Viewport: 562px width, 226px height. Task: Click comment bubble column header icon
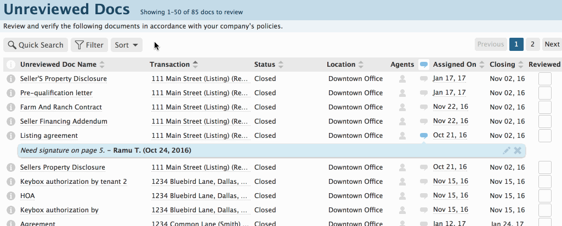point(424,65)
